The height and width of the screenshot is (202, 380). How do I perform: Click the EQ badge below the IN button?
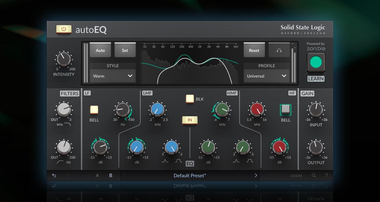click(x=190, y=164)
